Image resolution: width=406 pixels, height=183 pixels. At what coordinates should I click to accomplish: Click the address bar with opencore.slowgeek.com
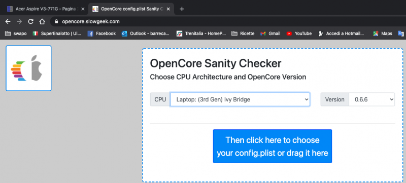click(91, 21)
